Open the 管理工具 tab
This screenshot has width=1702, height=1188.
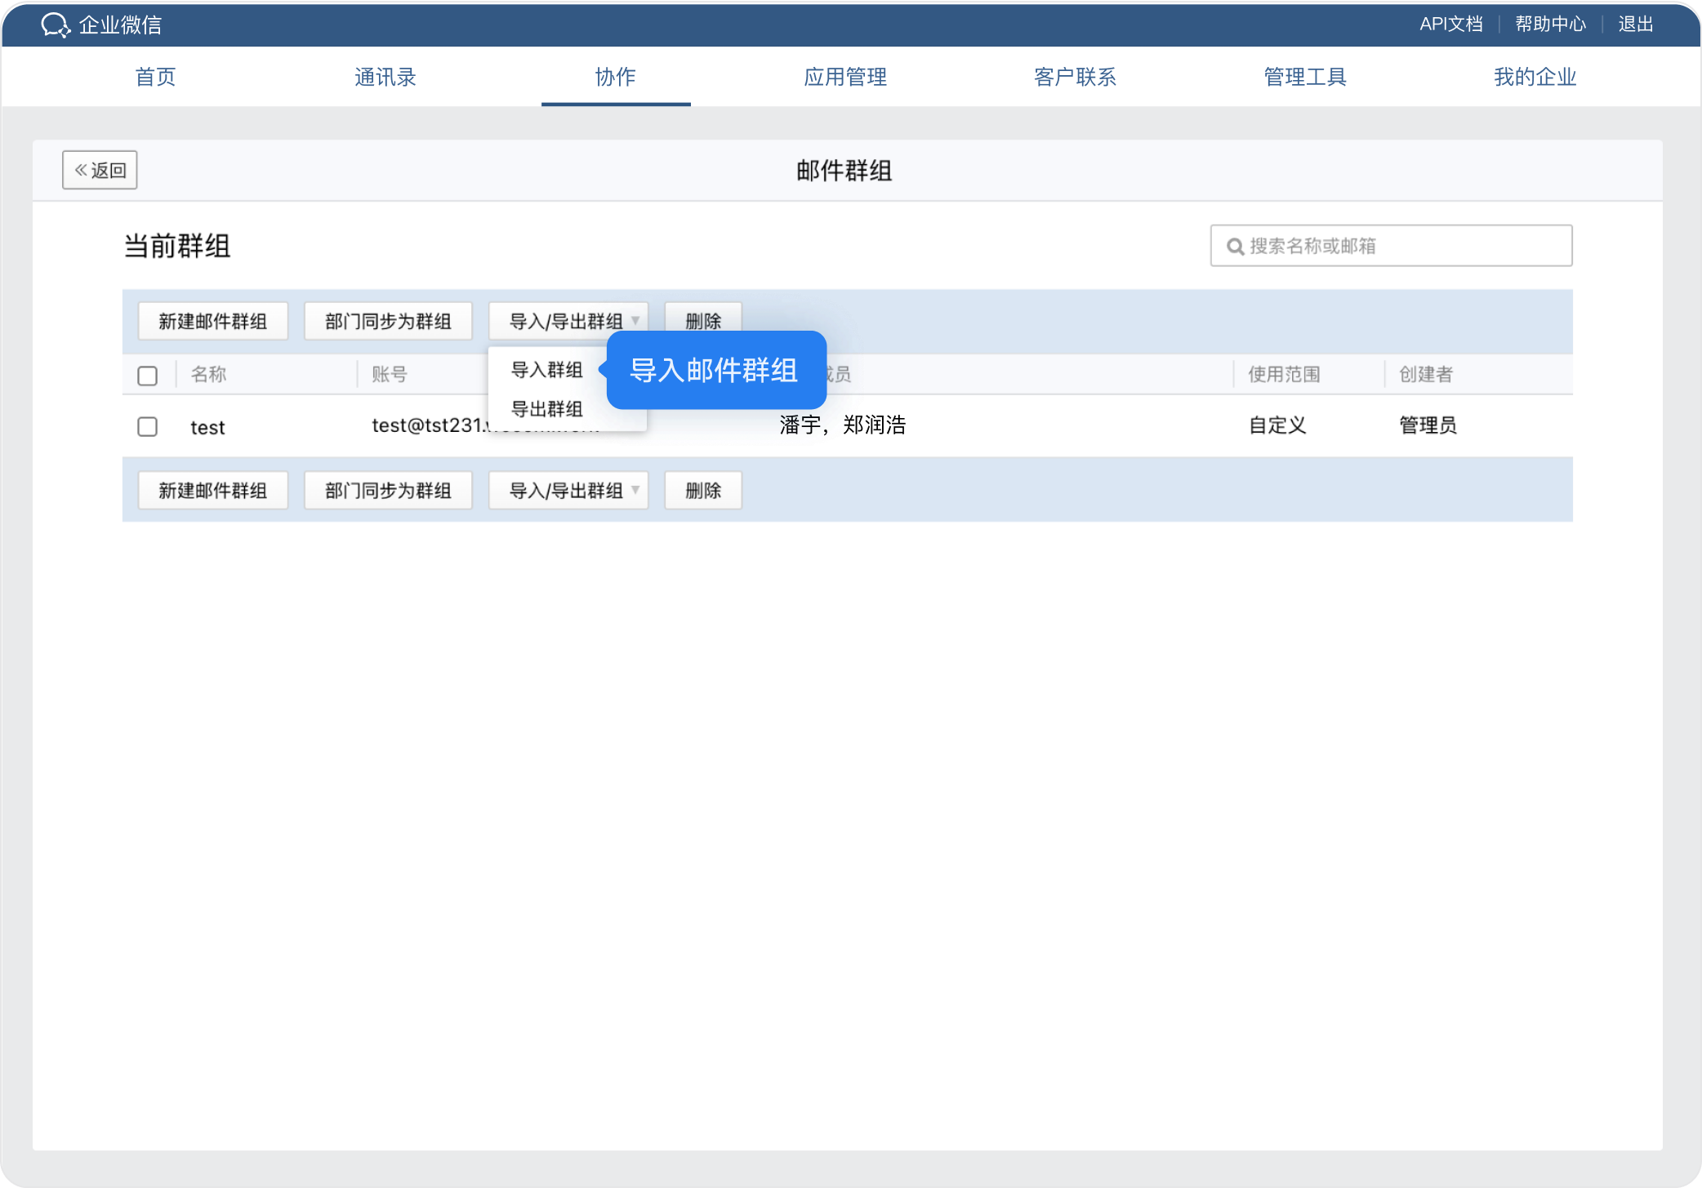[1305, 77]
